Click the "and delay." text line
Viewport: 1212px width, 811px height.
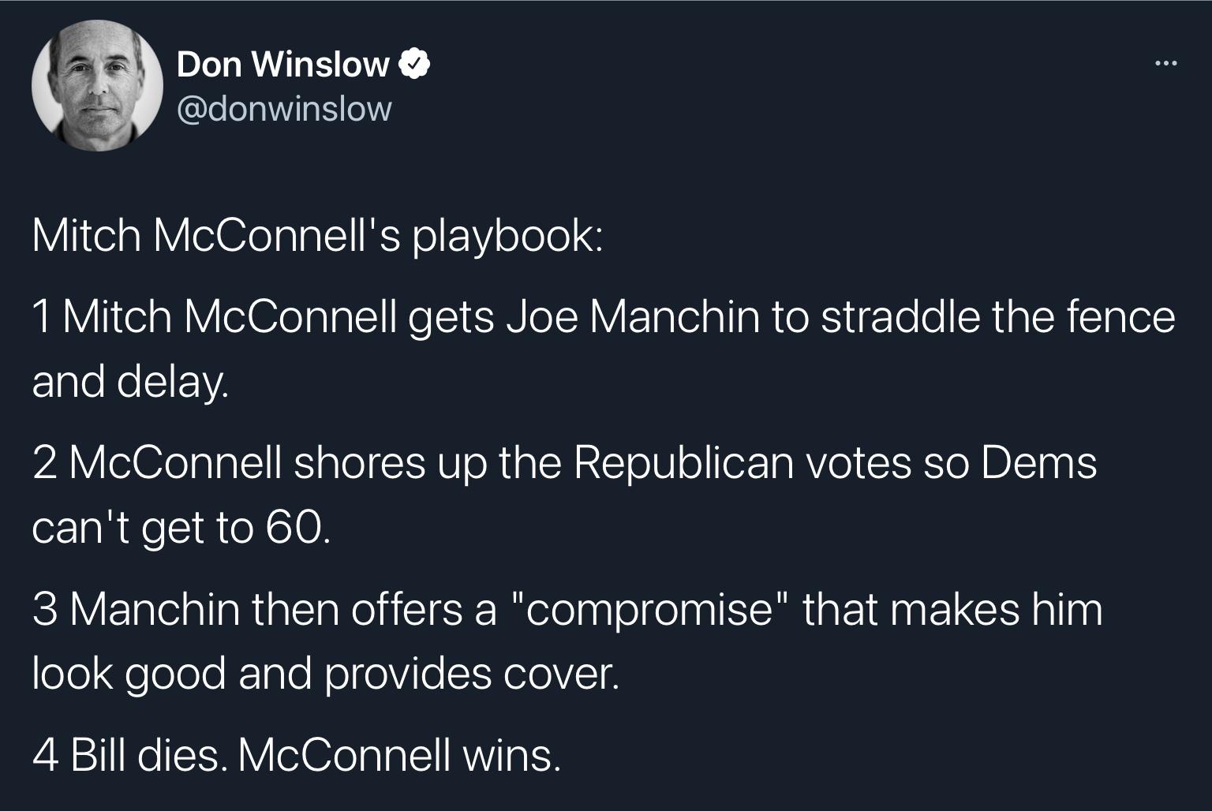[131, 382]
